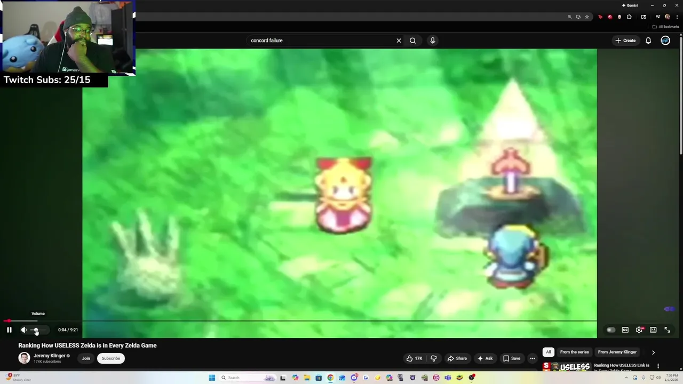This screenshot has height=384, width=683.
Task: Save the video to a playlist
Action: 512,358
